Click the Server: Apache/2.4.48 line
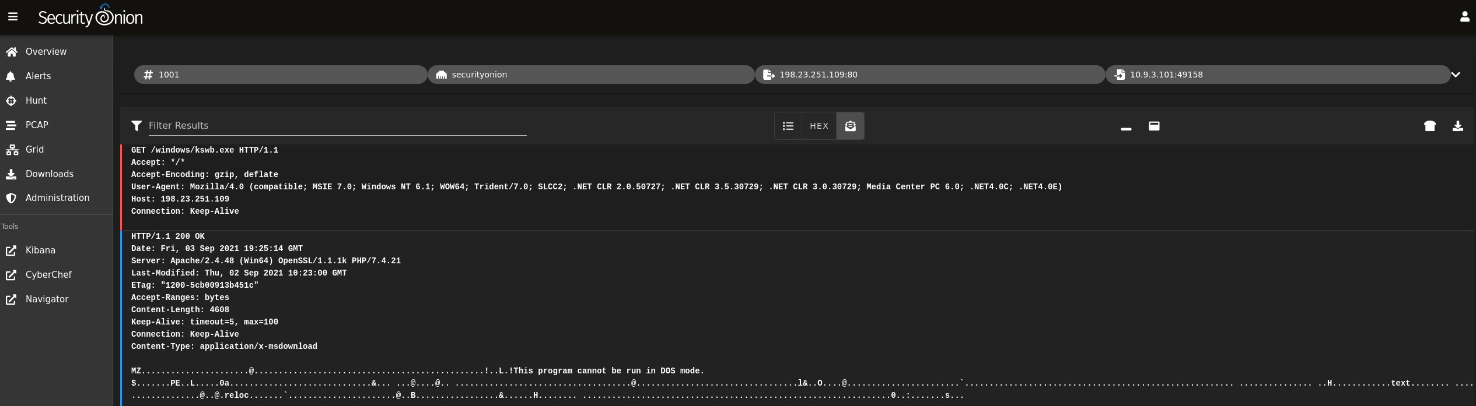 [x=266, y=261]
